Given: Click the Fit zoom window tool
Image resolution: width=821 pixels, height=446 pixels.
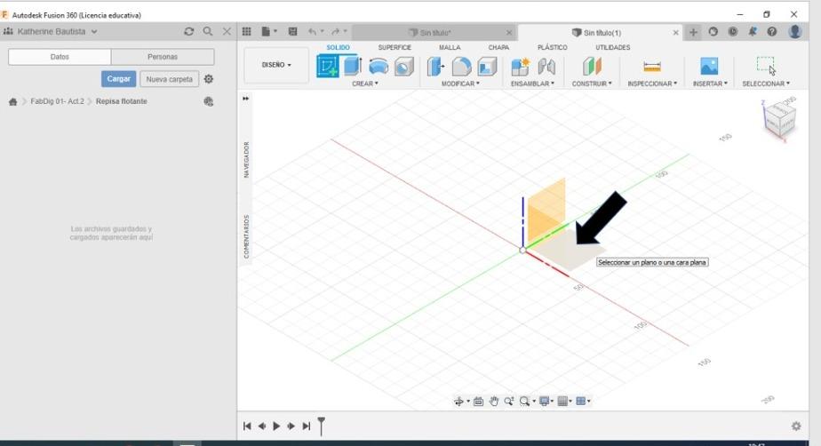Looking at the screenshot, I should [524, 402].
